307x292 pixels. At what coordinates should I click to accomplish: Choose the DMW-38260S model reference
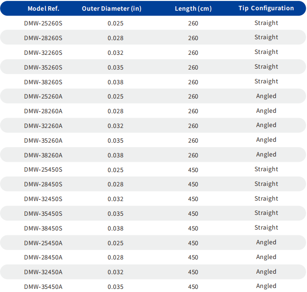43,82
